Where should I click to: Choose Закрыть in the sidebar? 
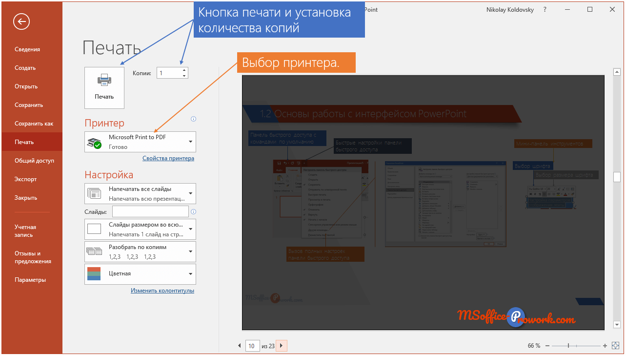click(31, 198)
